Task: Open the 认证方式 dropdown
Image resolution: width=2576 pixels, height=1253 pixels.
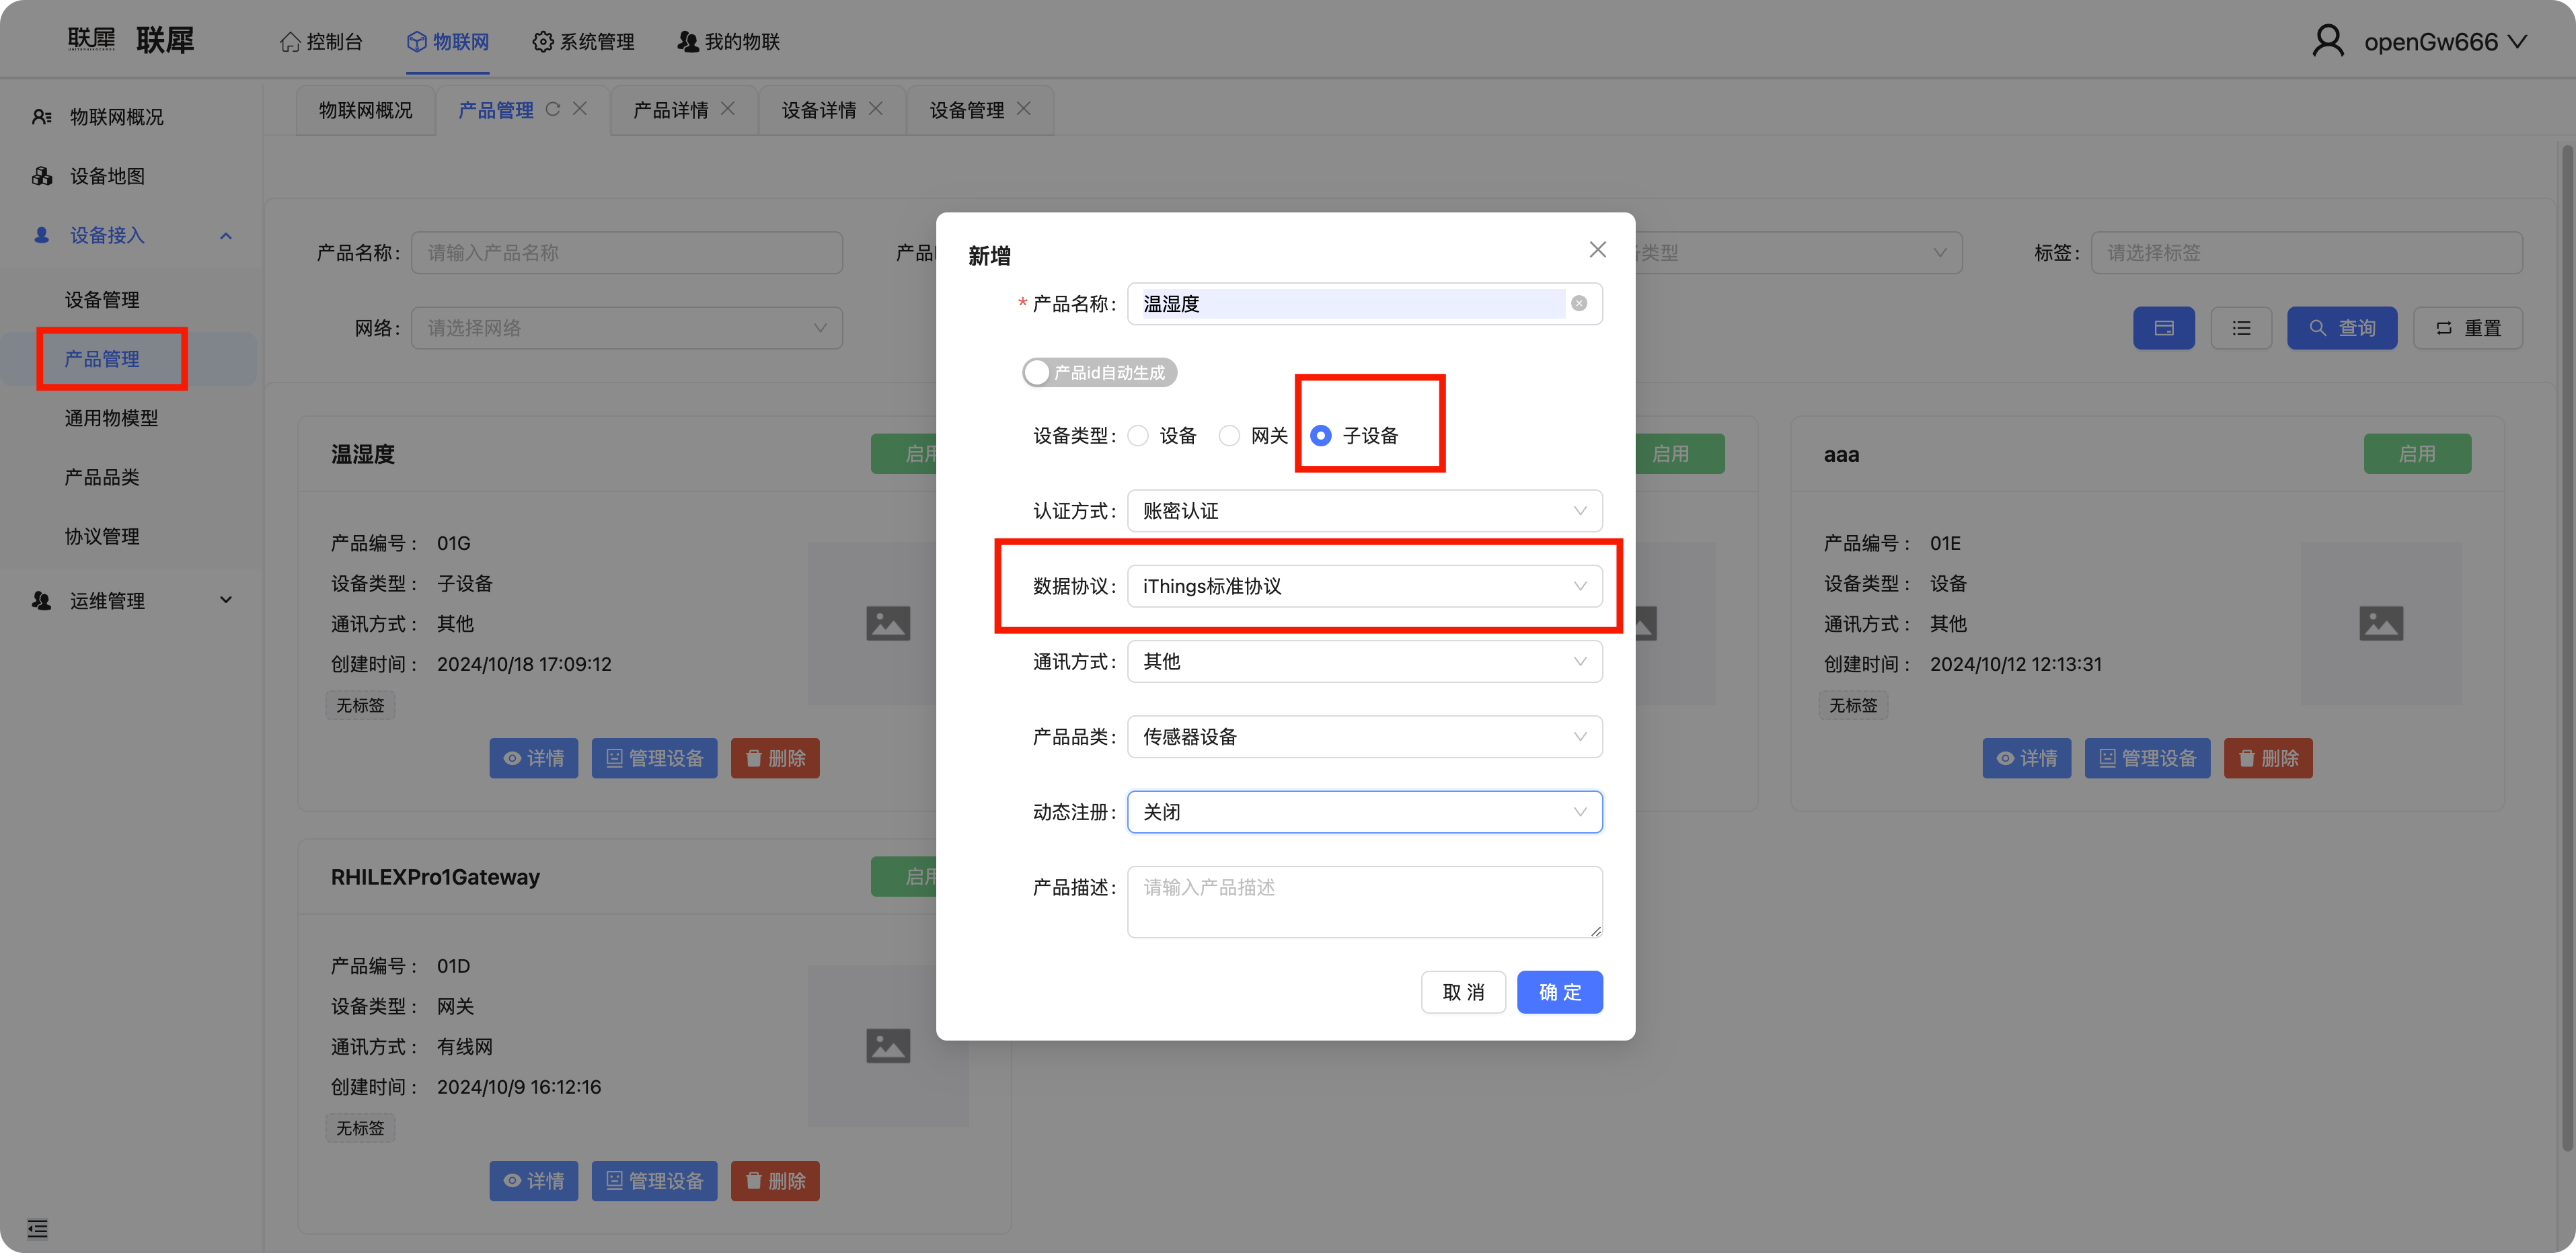Action: coord(1364,511)
